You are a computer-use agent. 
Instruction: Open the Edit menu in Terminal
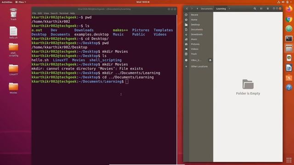[x=40, y=13]
